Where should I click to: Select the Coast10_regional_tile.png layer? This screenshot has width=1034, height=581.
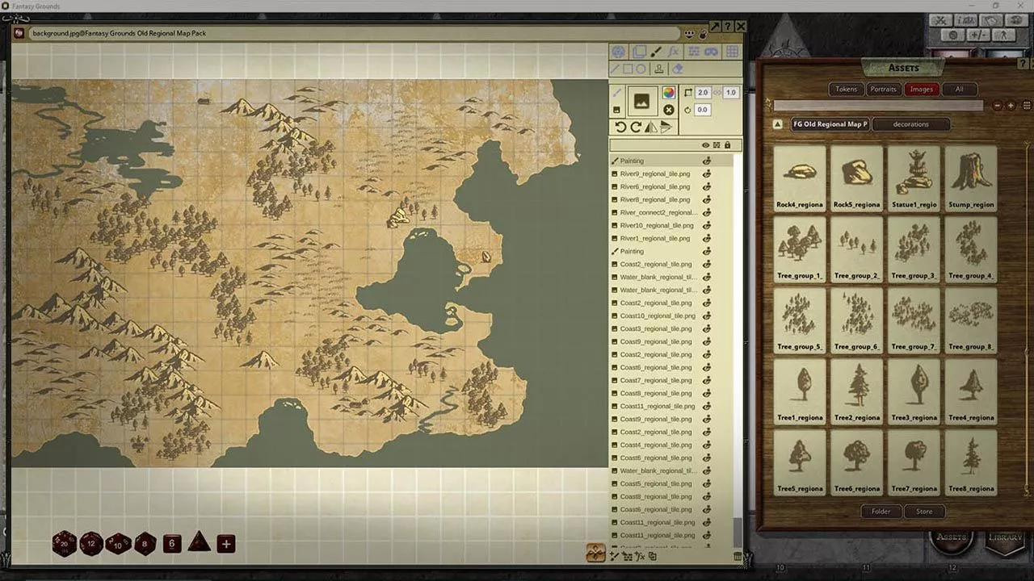tap(672, 316)
